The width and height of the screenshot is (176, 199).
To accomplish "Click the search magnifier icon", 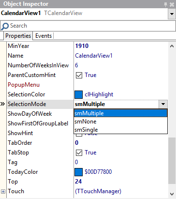I will point(5,26).
